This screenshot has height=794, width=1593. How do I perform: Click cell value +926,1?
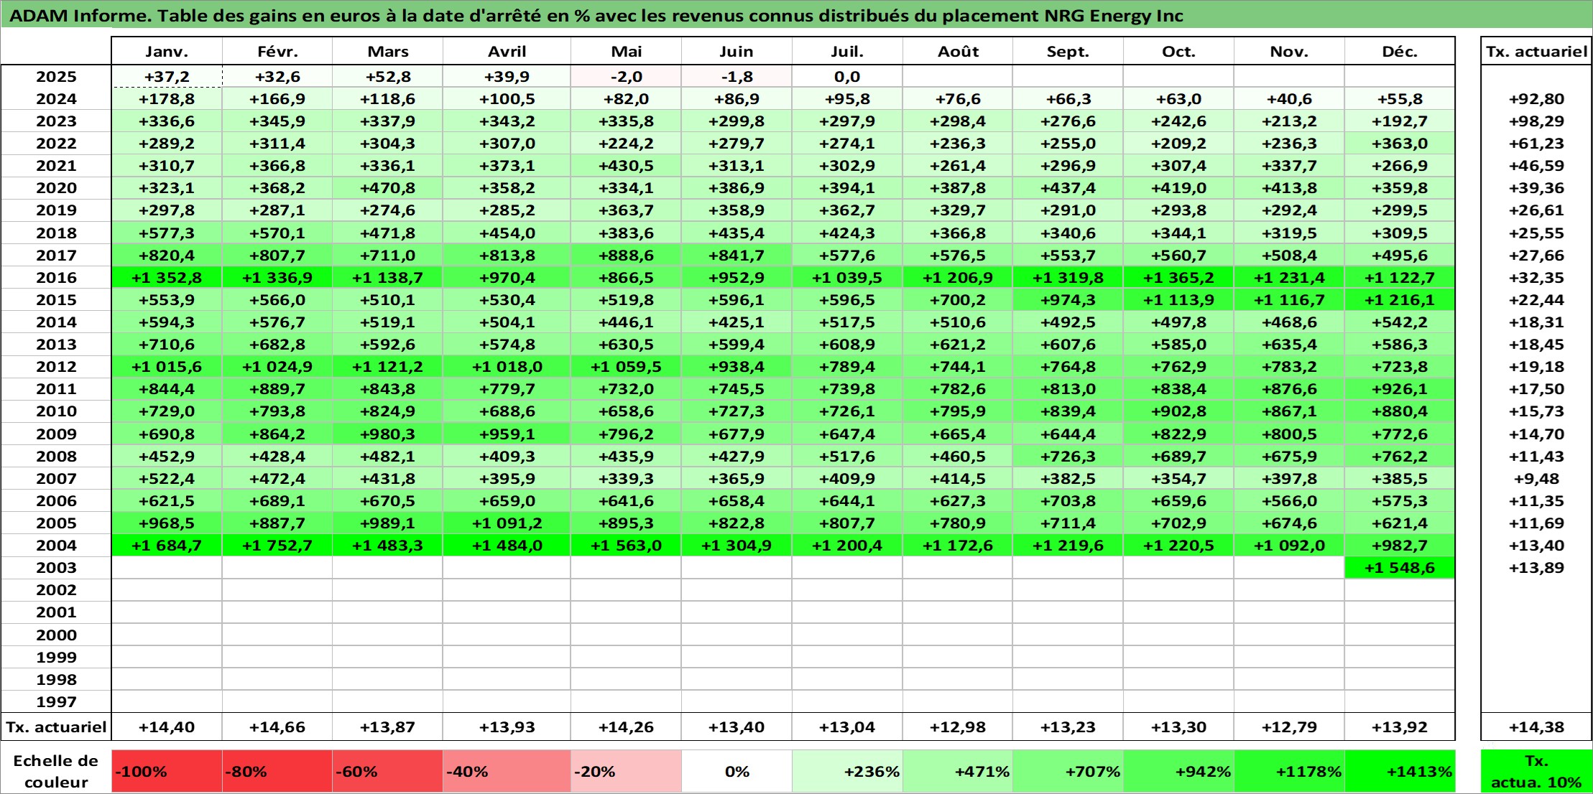pos(1400,389)
